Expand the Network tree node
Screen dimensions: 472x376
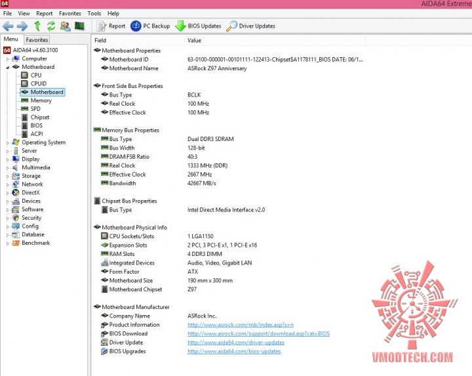[x=7, y=184]
